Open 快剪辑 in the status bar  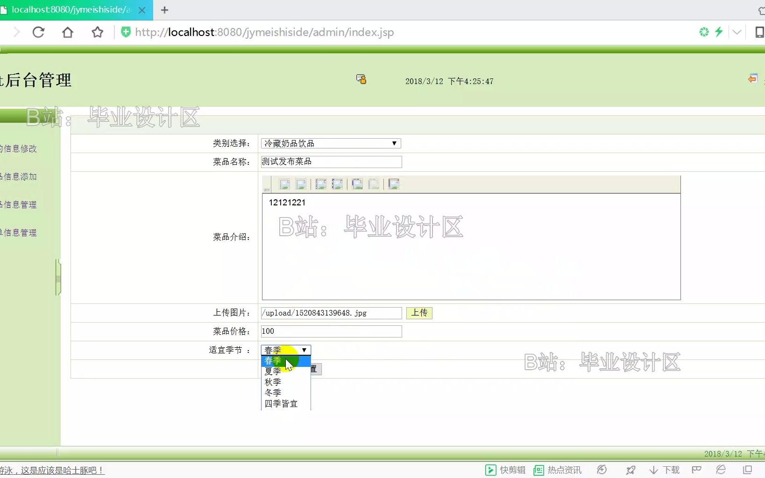point(505,470)
